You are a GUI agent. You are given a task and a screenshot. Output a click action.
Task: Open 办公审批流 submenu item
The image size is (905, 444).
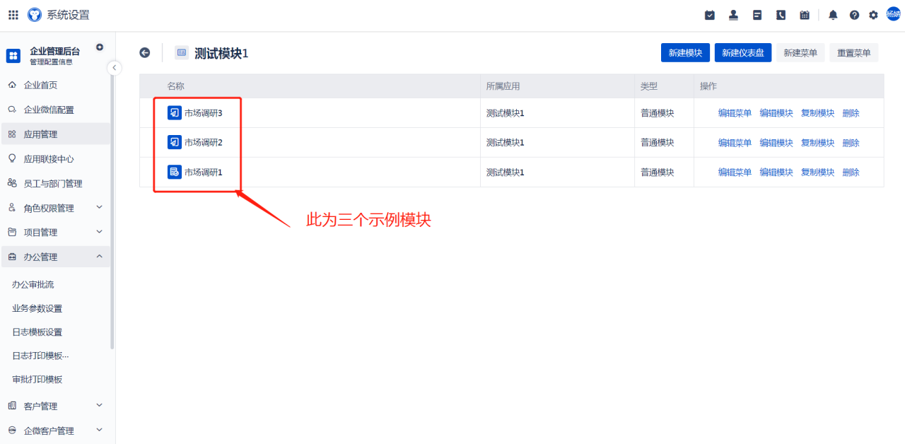coord(33,284)
